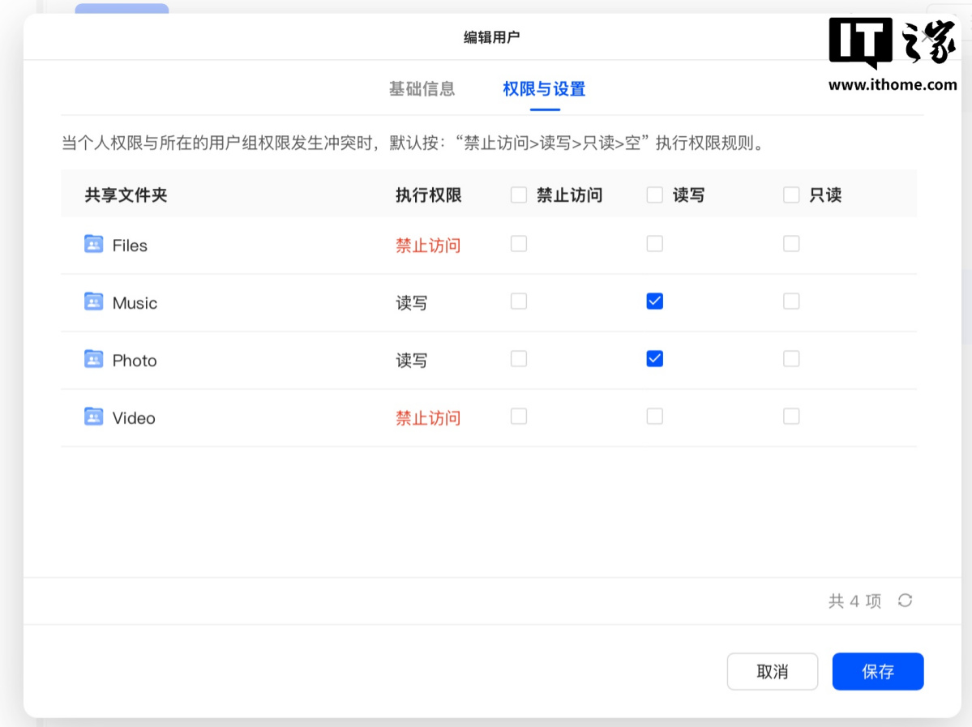Screen dimensions: 972x727
Task: Enable 只读 for the Music folder
Action: [791, 301]
